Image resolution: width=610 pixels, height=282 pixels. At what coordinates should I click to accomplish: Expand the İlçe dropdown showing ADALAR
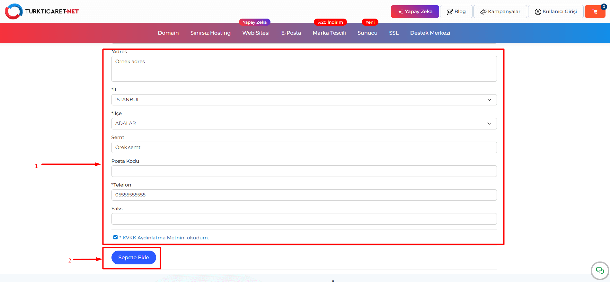[304, 124]
